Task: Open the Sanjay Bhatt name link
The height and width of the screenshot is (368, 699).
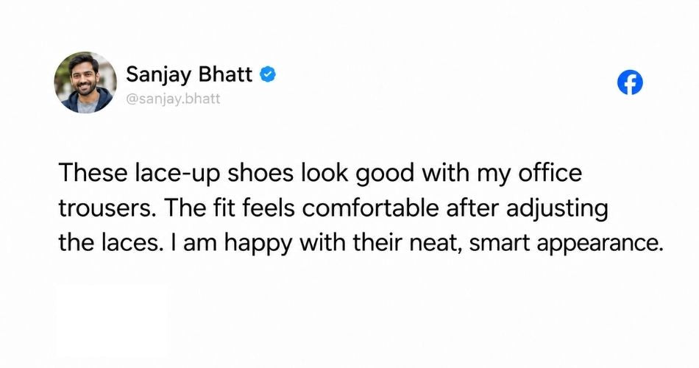Action: coord(189,74)
